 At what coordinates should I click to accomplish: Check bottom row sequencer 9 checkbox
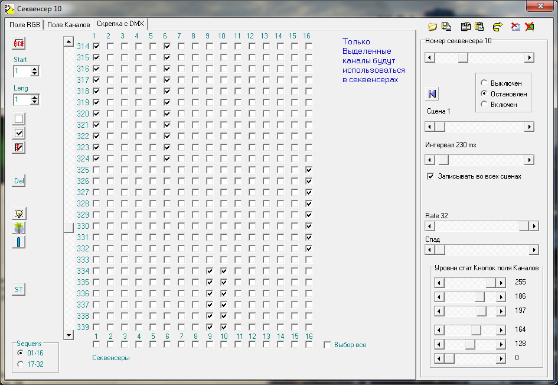point(210,344)
